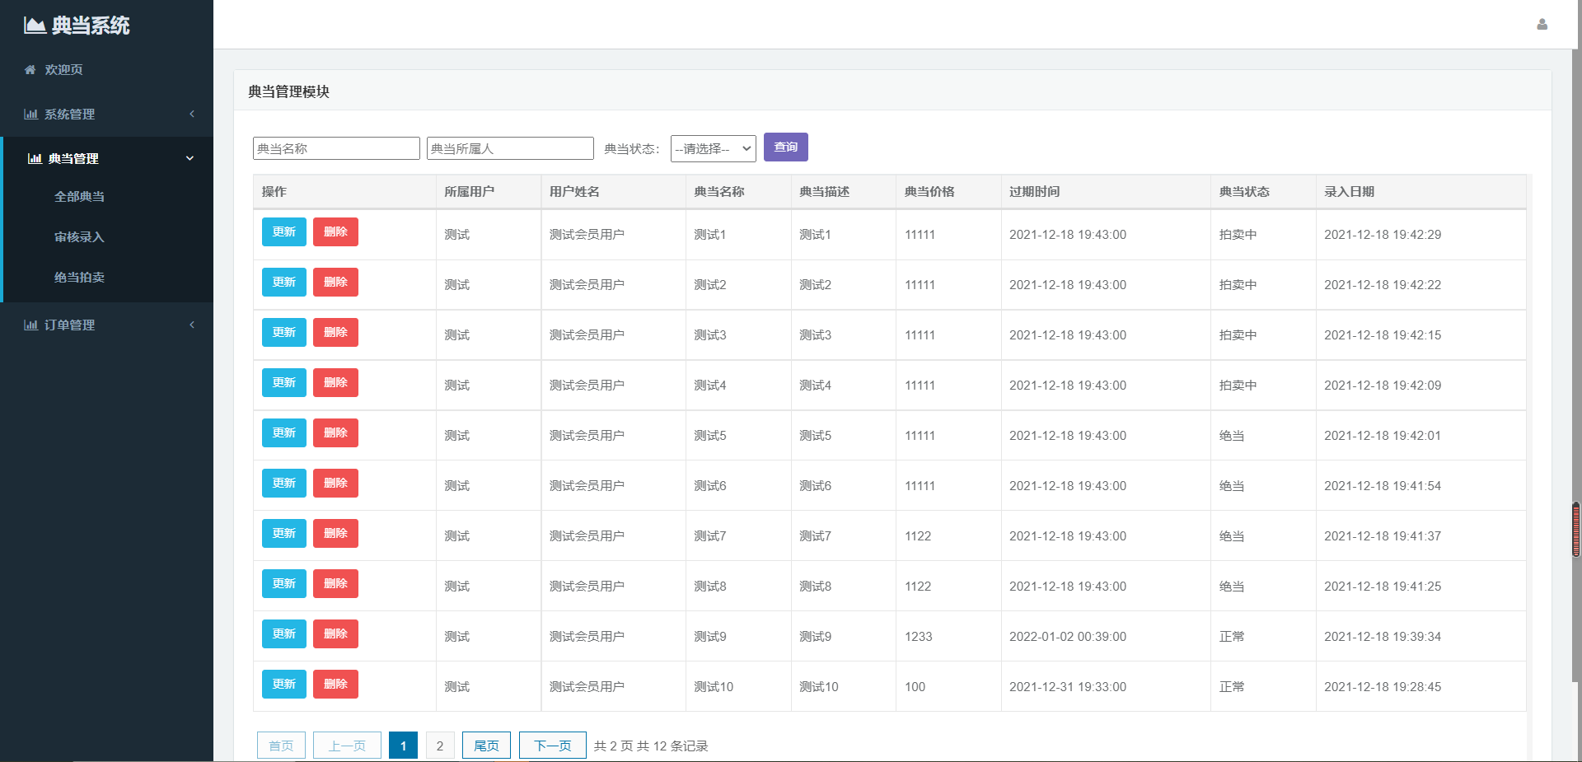Select 全部典当 submenu item
This screenshot has width=1582, height=762.
tap(79, 197)
